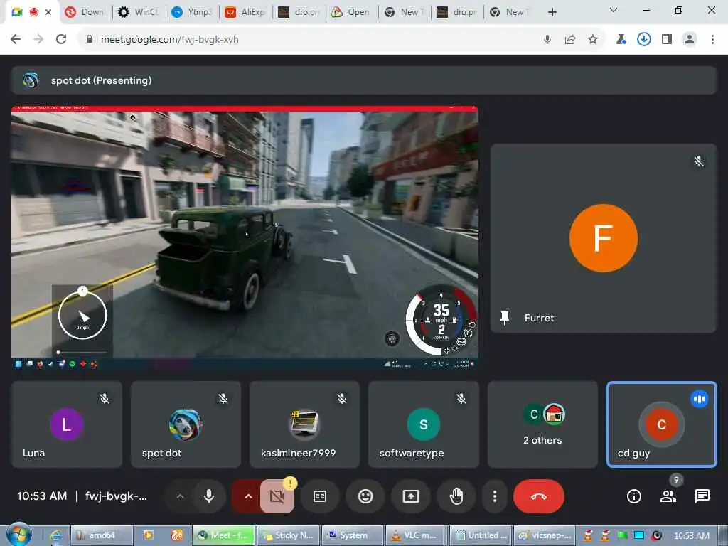Close the active Meet tab
This screenshot has width=728, height=546.
[48, 12]
